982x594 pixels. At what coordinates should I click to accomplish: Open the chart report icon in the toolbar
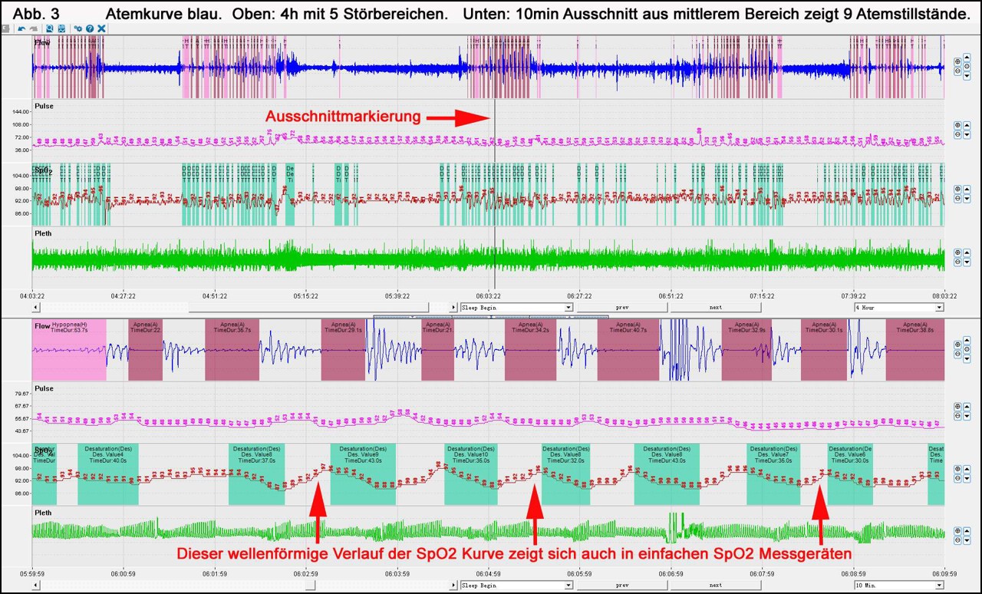point(61,28)
